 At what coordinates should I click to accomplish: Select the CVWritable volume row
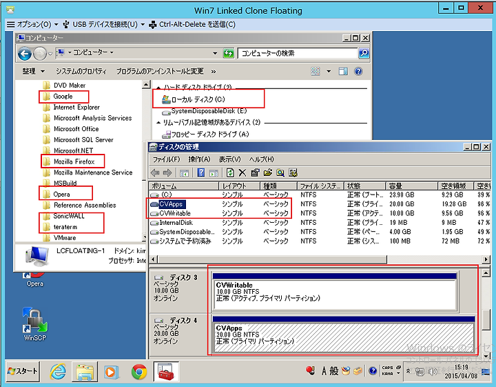(x=320, y=213)
